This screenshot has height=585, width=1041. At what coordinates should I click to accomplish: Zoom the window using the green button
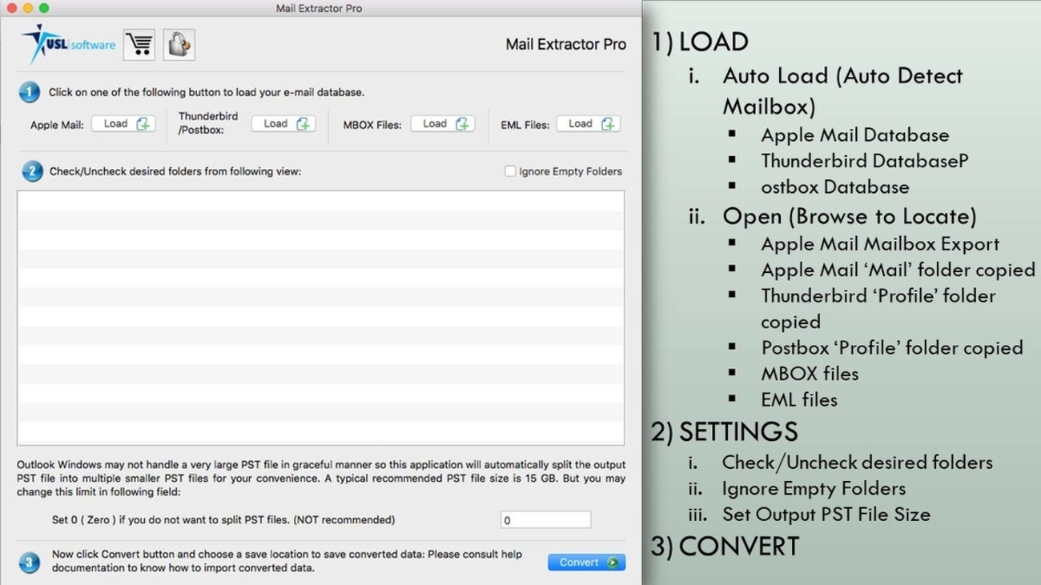click(x=44, y=8)
